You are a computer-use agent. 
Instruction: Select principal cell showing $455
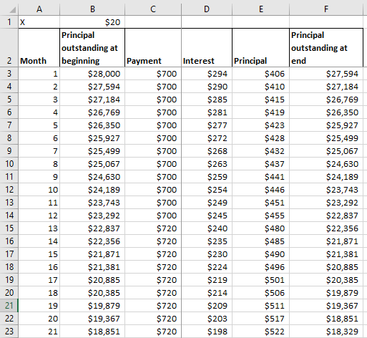261,216
